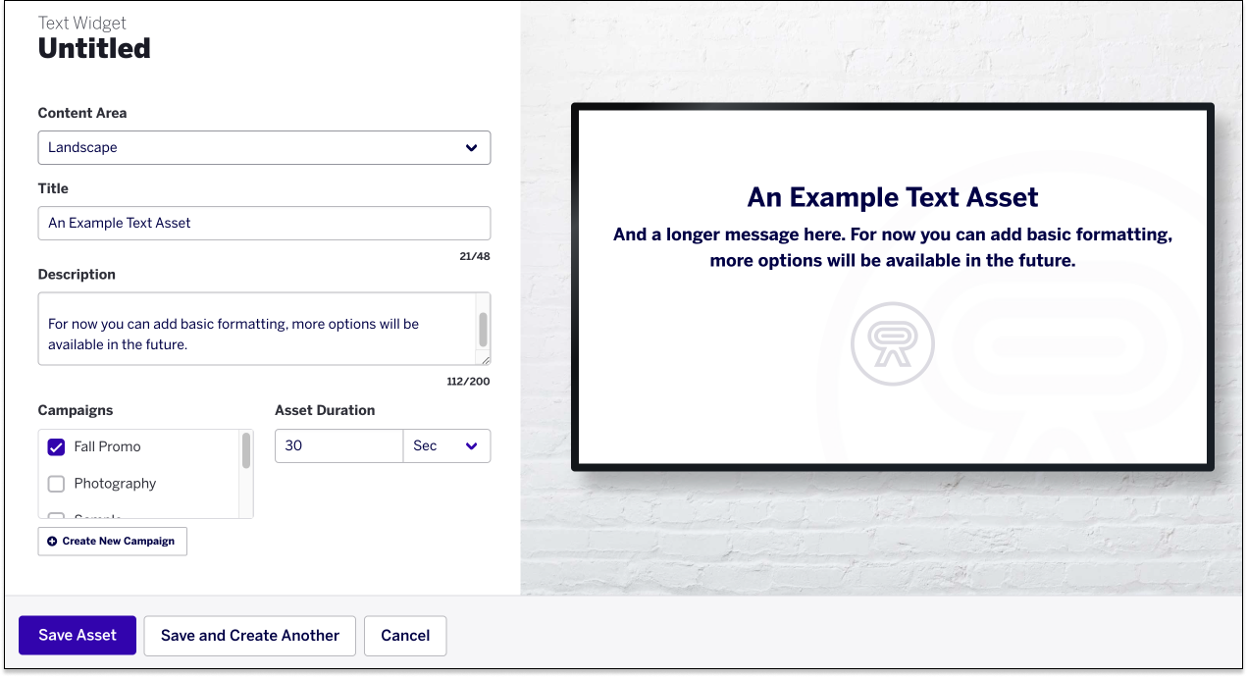Screen dimensions: 1247x677
Task: Click the Cancel button
Action: pyautogui.click(x=404, y=635)
